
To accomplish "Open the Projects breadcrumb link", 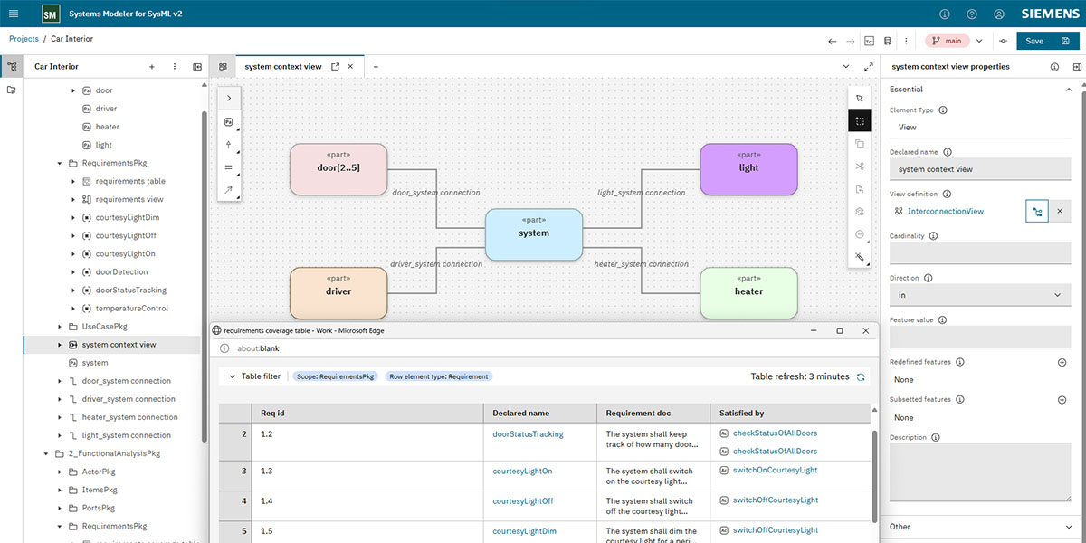I will (24, 39).
